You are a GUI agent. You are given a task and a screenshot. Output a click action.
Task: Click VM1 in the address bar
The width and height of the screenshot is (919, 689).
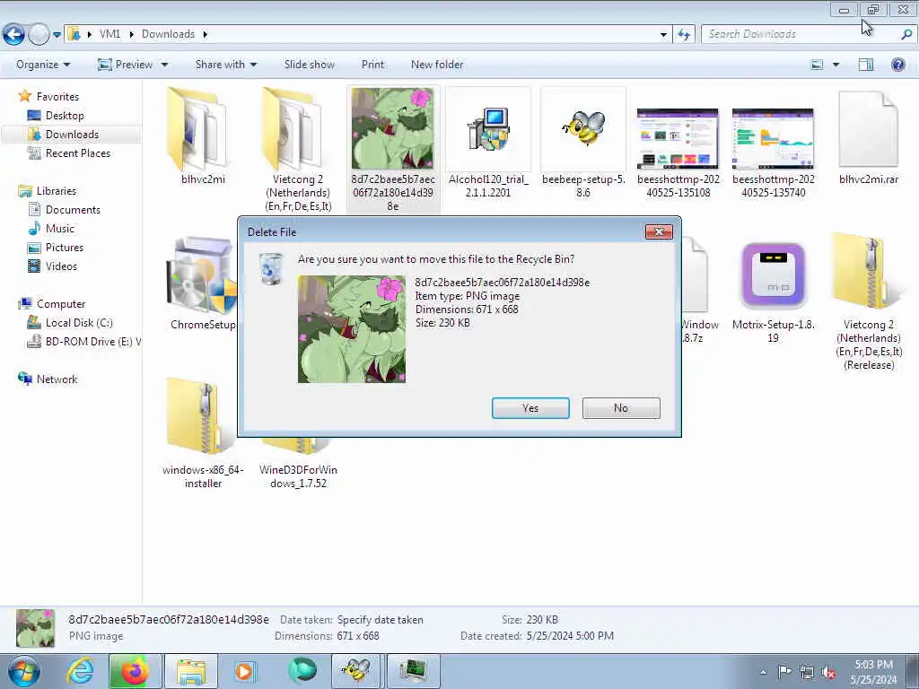pos(109,34)
